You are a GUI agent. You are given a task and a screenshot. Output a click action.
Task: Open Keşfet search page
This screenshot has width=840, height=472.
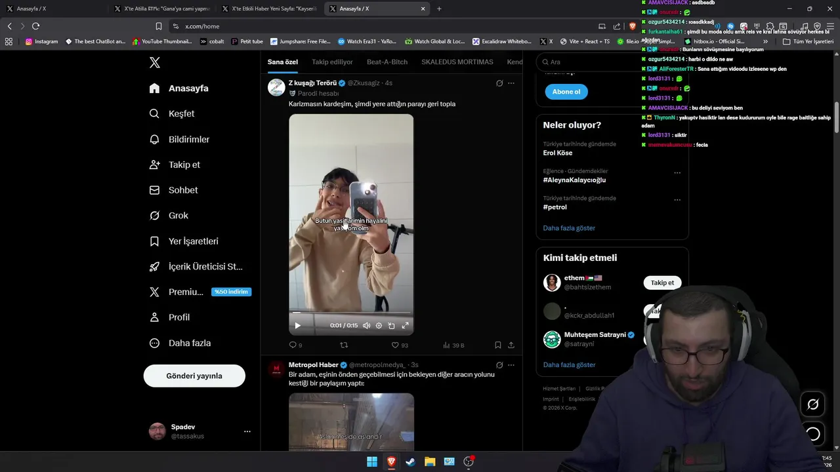pos(172,113)
